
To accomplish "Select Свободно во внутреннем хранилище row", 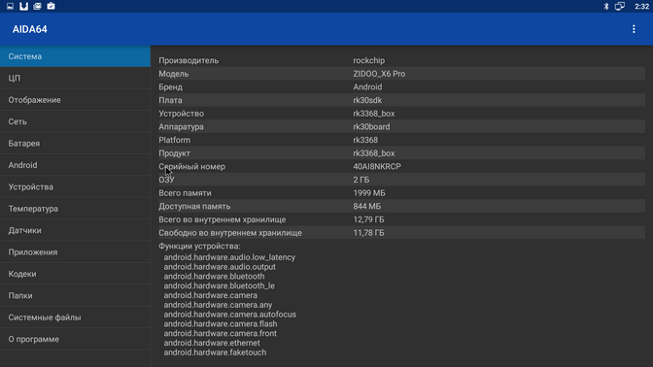I will (x=401, y=233).
